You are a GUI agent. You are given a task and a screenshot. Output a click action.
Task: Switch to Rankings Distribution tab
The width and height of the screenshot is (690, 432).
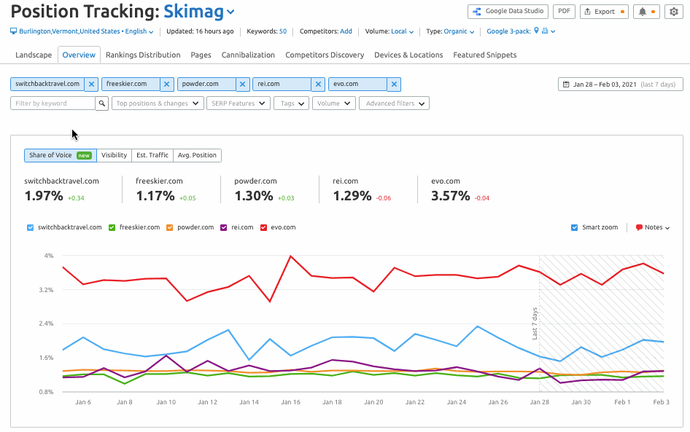click(143, 55)
